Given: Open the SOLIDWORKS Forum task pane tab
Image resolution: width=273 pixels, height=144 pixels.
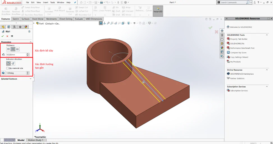Looking at the screenshot, I should pos(222,56).
